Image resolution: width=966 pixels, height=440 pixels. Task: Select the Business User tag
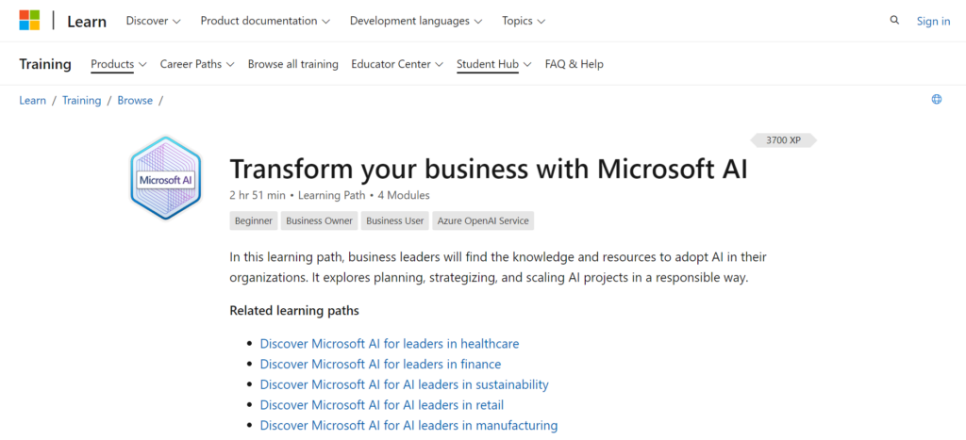point(395,220)
